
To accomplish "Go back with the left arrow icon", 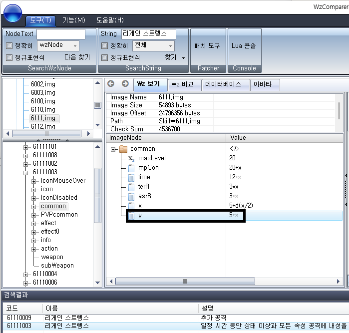I will tap(111, 84).
